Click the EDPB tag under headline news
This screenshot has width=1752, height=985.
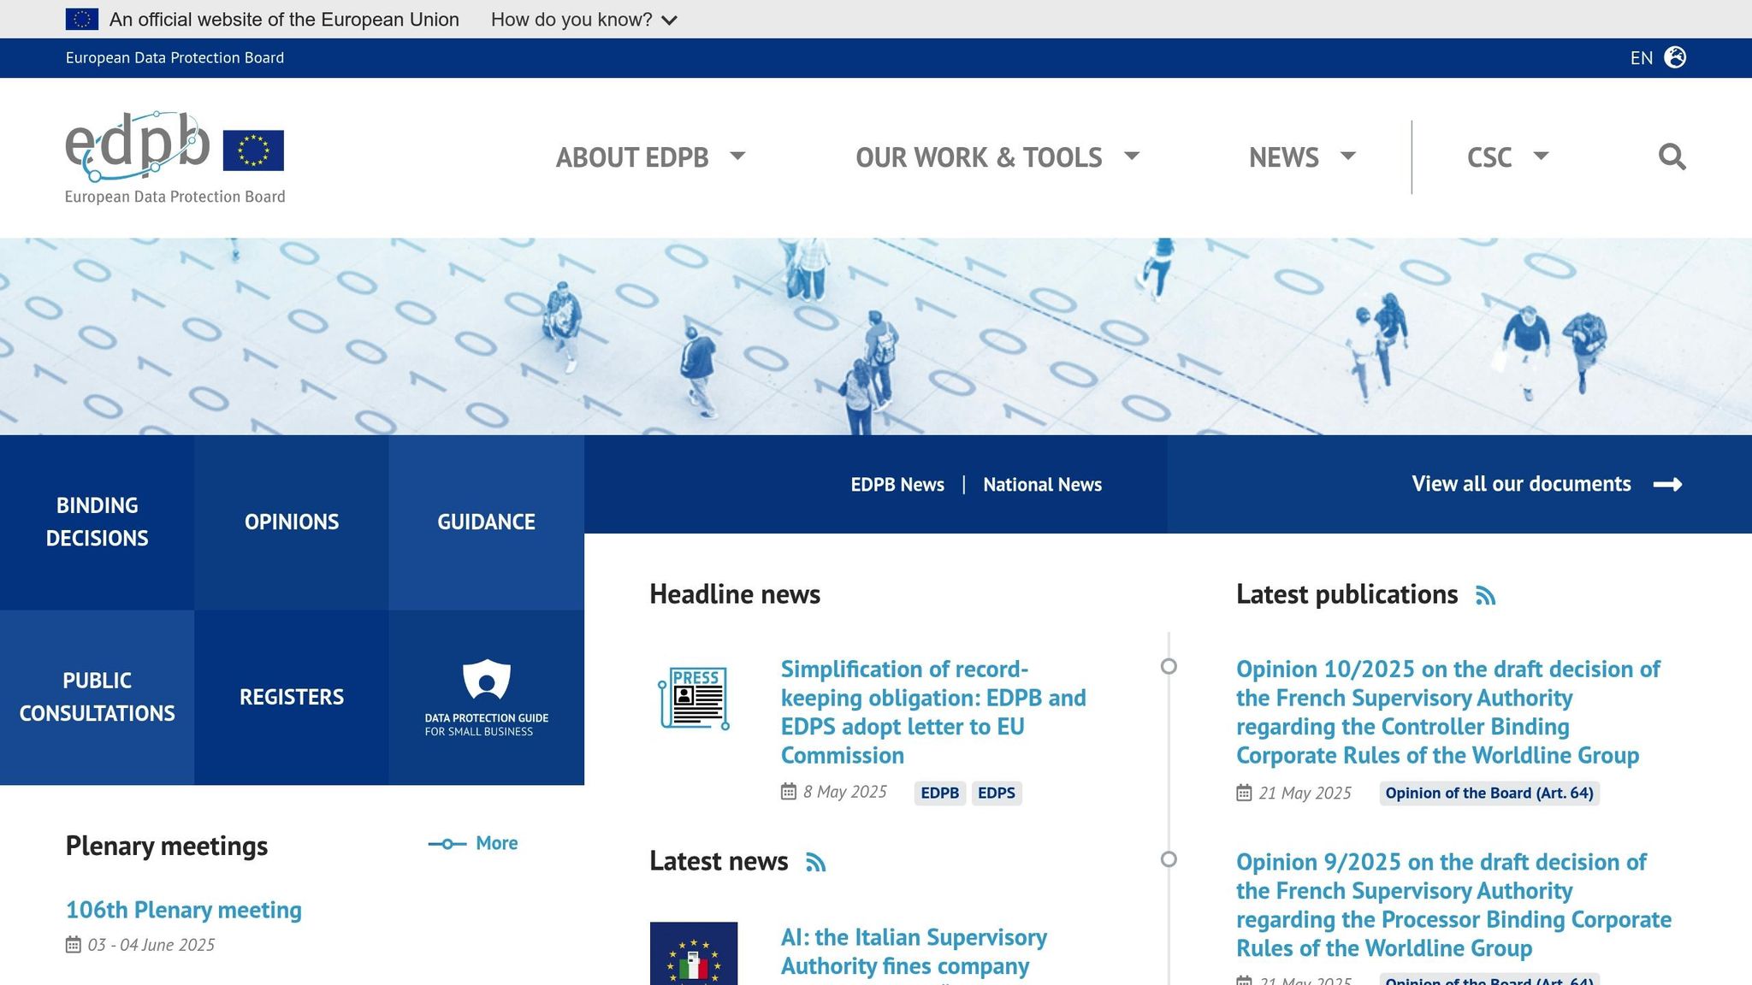coord(939,793)
